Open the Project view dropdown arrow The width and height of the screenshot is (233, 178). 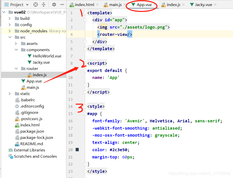(x=27, y=5)
